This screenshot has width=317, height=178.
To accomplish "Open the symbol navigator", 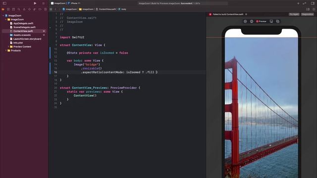I will point(13,9).
